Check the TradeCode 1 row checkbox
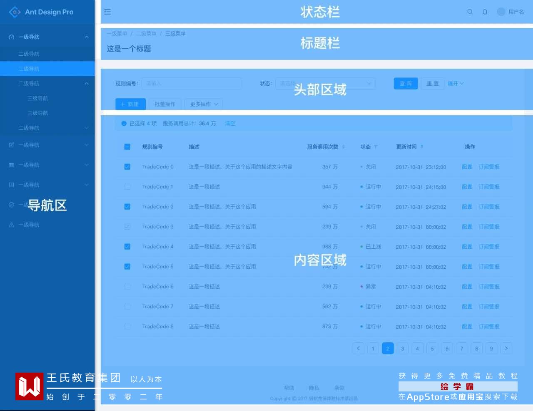The height and width of the screenshot is (411, 533). click(x=127, y=187)
